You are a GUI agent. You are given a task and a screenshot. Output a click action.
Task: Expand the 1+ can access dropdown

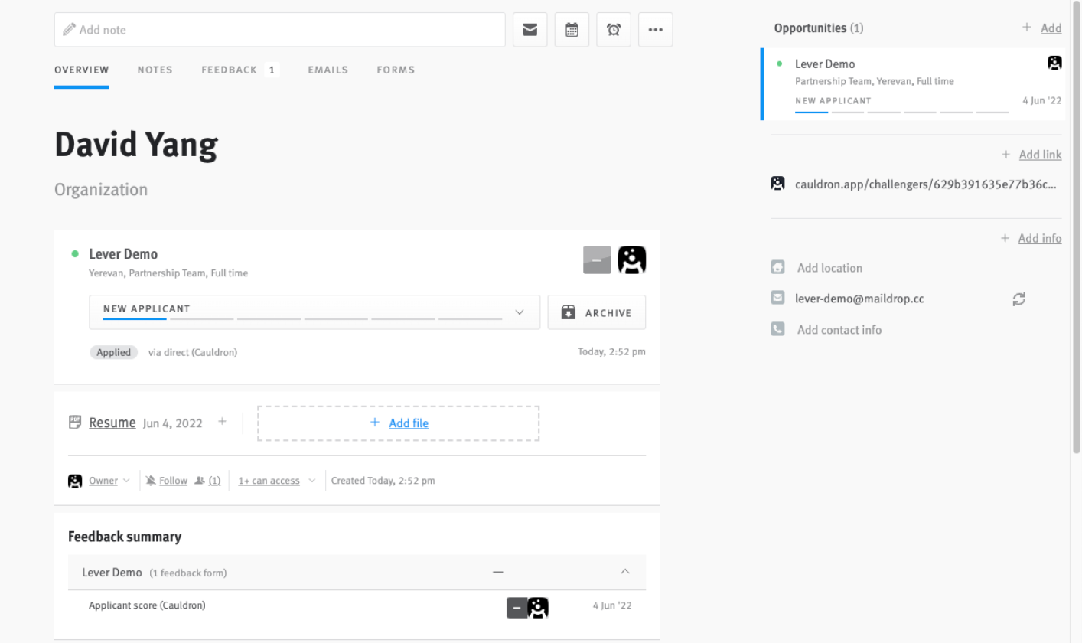pyautogui.click(x=269, y=480)
